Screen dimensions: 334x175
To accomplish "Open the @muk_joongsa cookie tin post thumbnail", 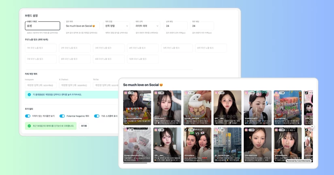I will tap(198, 108).
